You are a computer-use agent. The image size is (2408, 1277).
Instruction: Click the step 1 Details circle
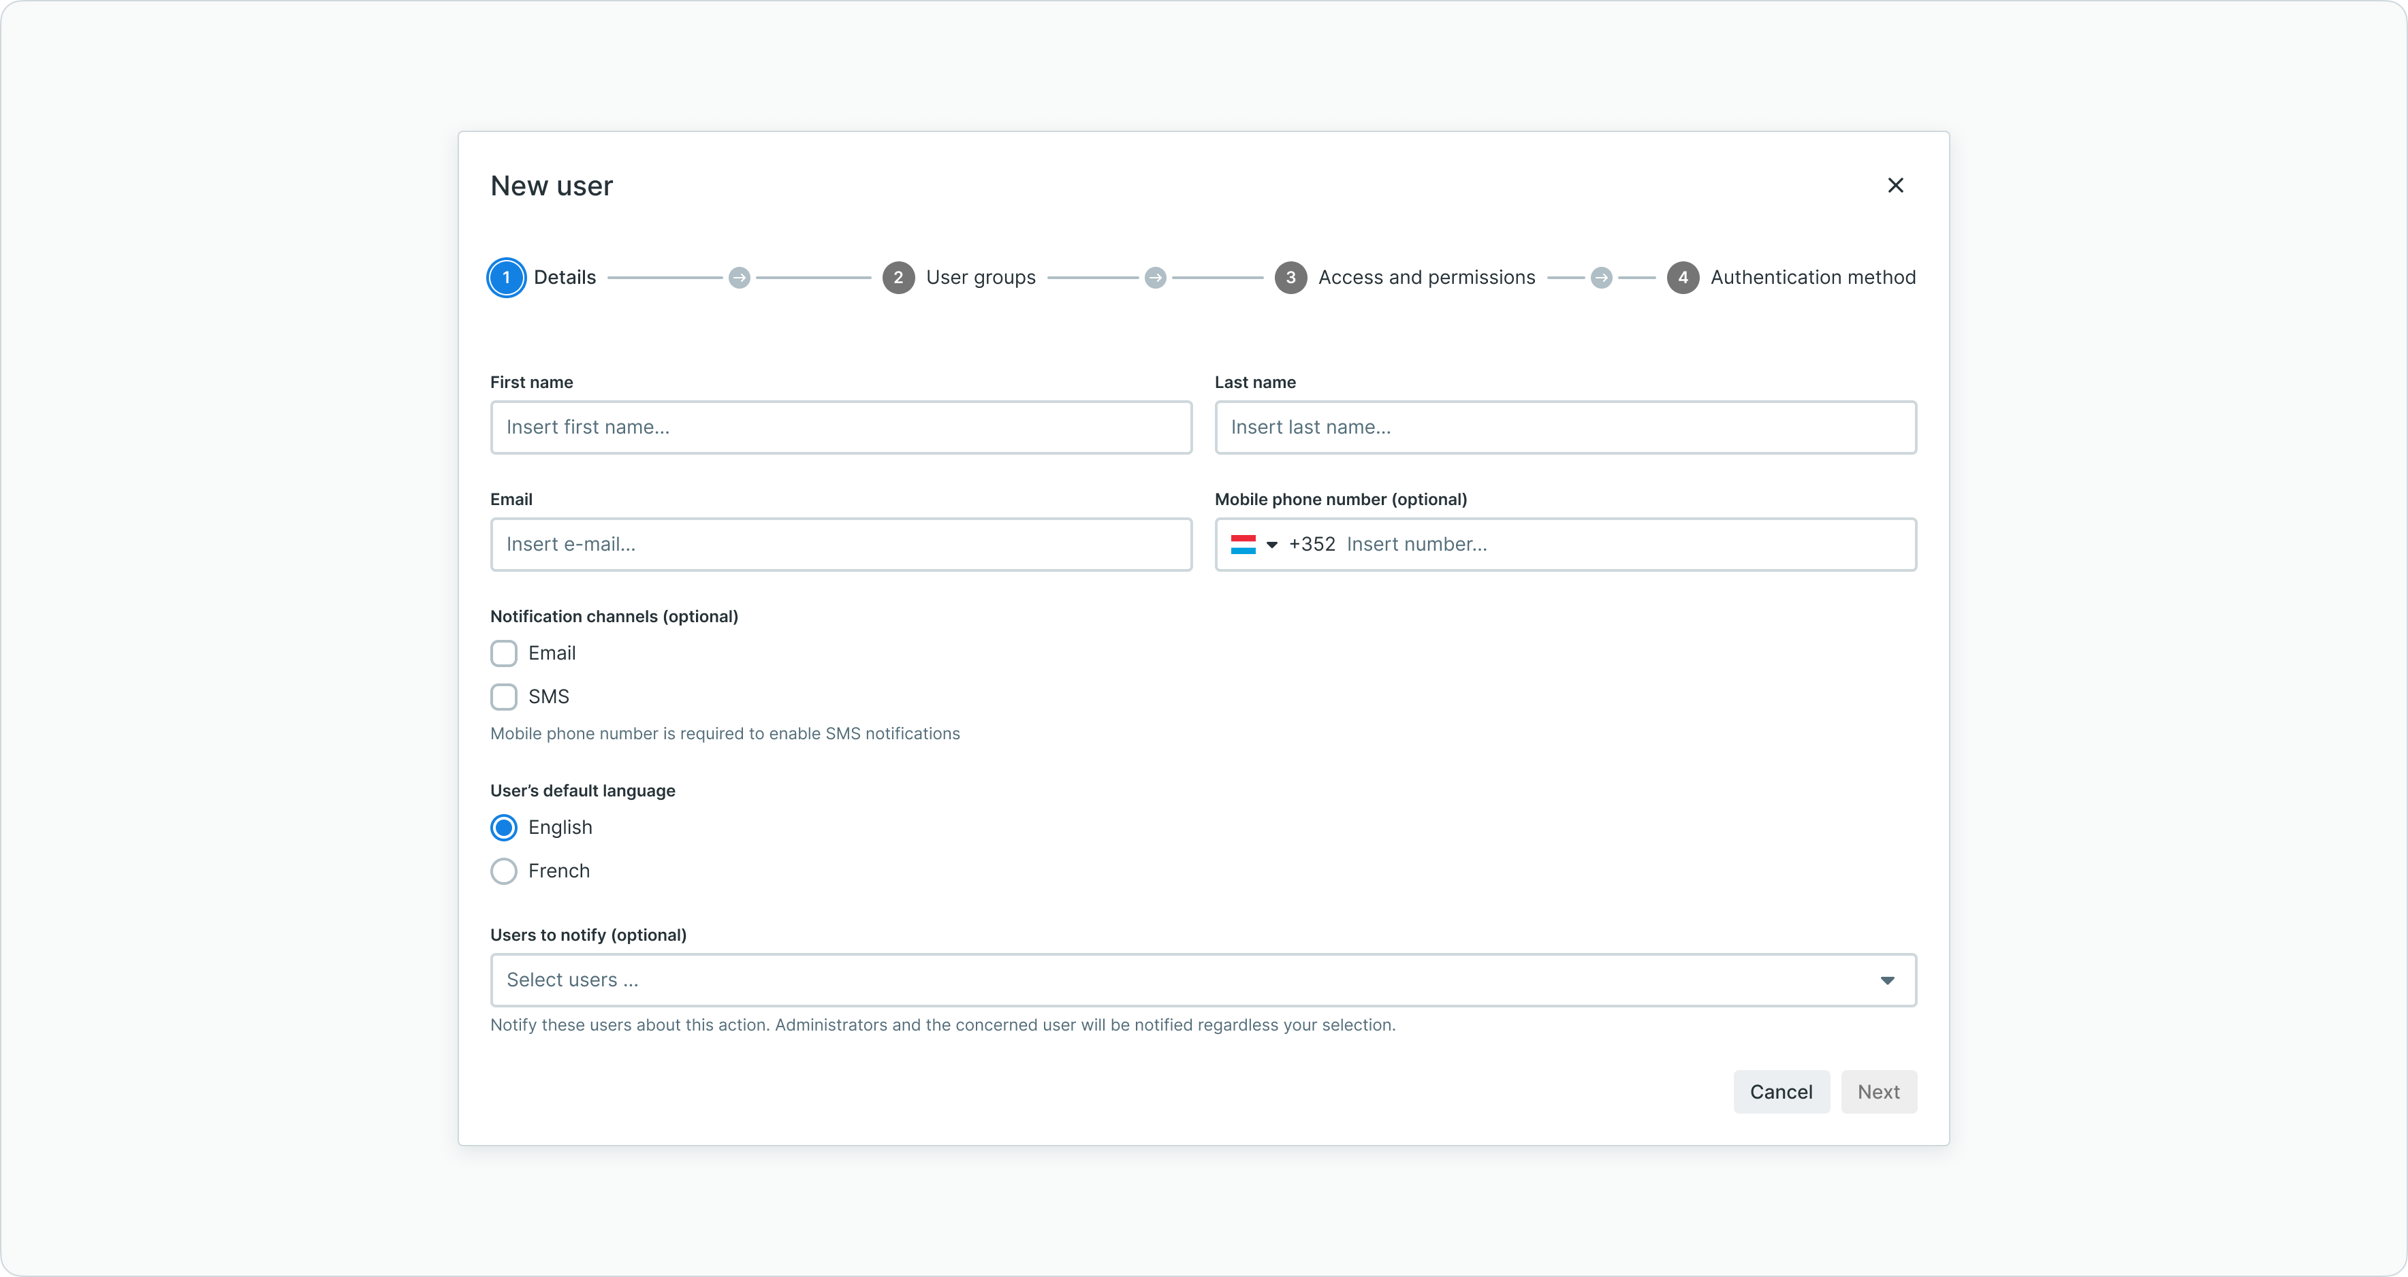pos(506,278)
